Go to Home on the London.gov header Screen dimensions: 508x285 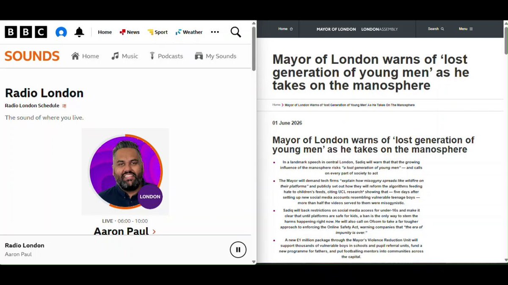[285, 29]
